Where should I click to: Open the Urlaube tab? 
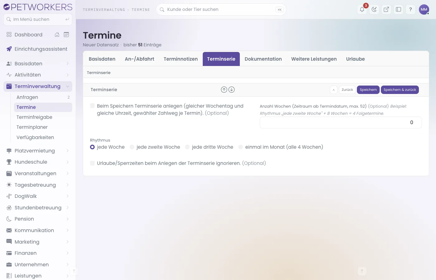click(355, 59)
